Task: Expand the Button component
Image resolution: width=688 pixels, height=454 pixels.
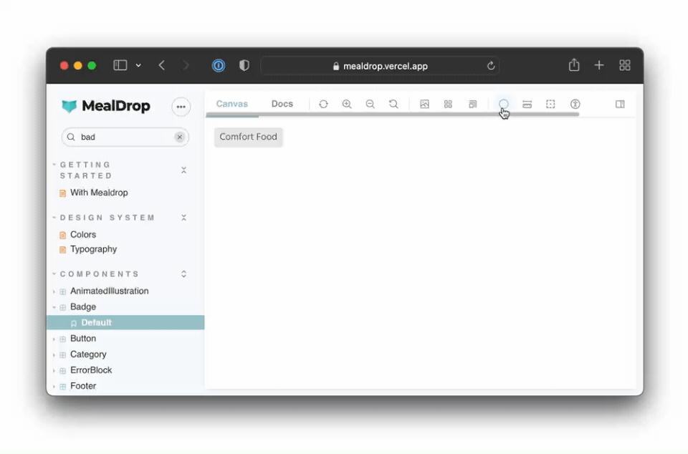Action: tap(83, 338)
